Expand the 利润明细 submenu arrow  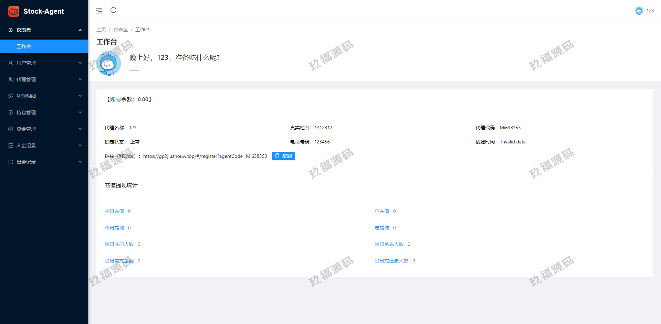point(80,96)
